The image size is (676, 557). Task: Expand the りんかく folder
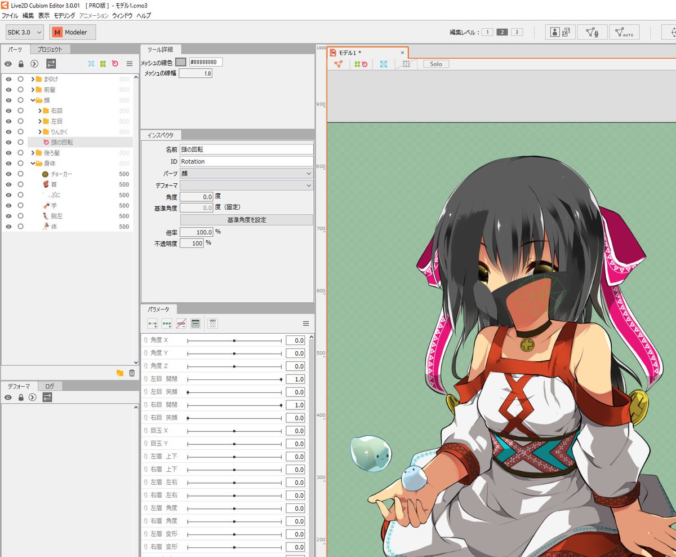[x=40, y=132]
